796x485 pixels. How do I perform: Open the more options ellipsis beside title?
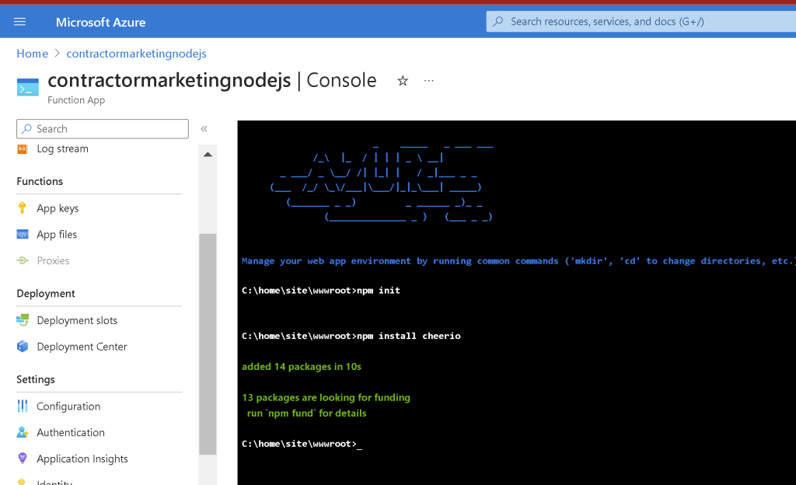click(x=429, y=81)
